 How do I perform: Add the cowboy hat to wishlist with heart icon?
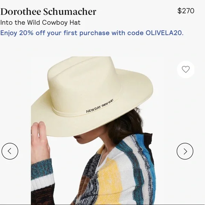[x=186, y=69]
